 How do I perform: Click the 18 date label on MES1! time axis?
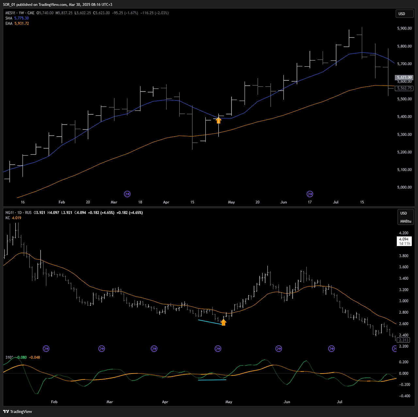(x=140, y=202)
